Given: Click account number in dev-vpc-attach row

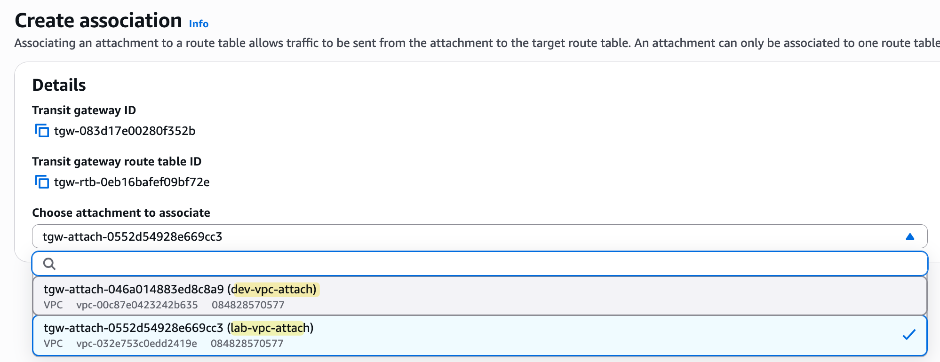Looking at the screenshot, I should pyautogui.click(x=248, y=305).
